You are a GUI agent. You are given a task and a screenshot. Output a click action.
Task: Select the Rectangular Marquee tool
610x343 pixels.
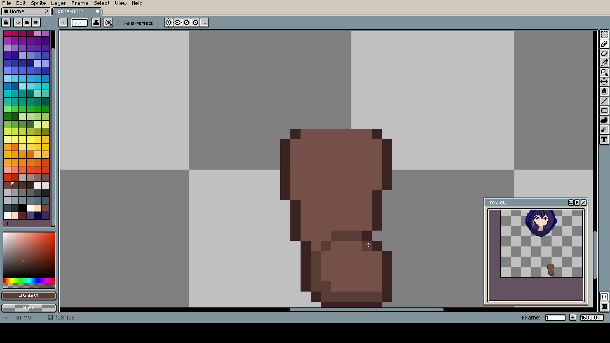(604, 34)
